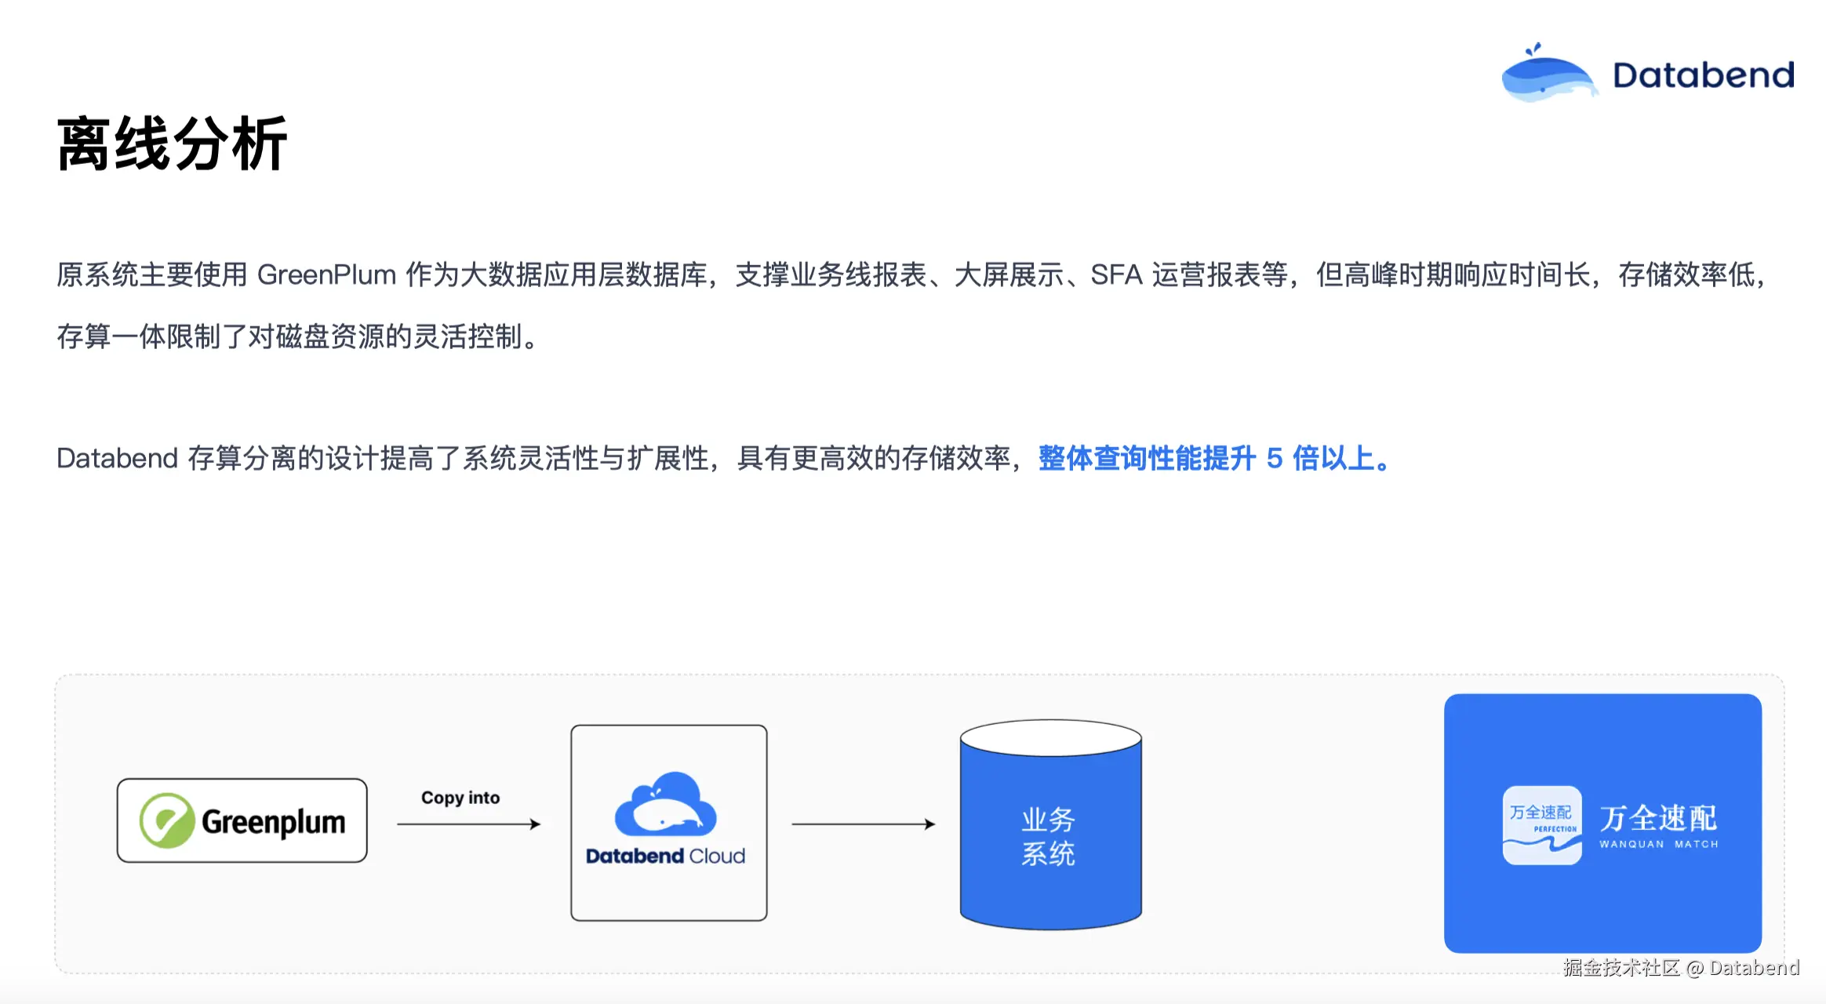Viewport: 1826px width, 1004px height.
Task: Click the 万全速配 WANQUAN MATCH text
Action: coord(1658,825)
